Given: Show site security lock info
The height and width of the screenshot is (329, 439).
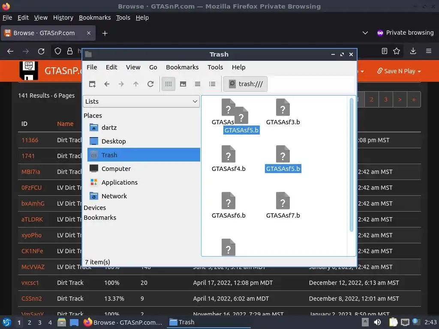Looking at the screenshot, I should 70,51.
